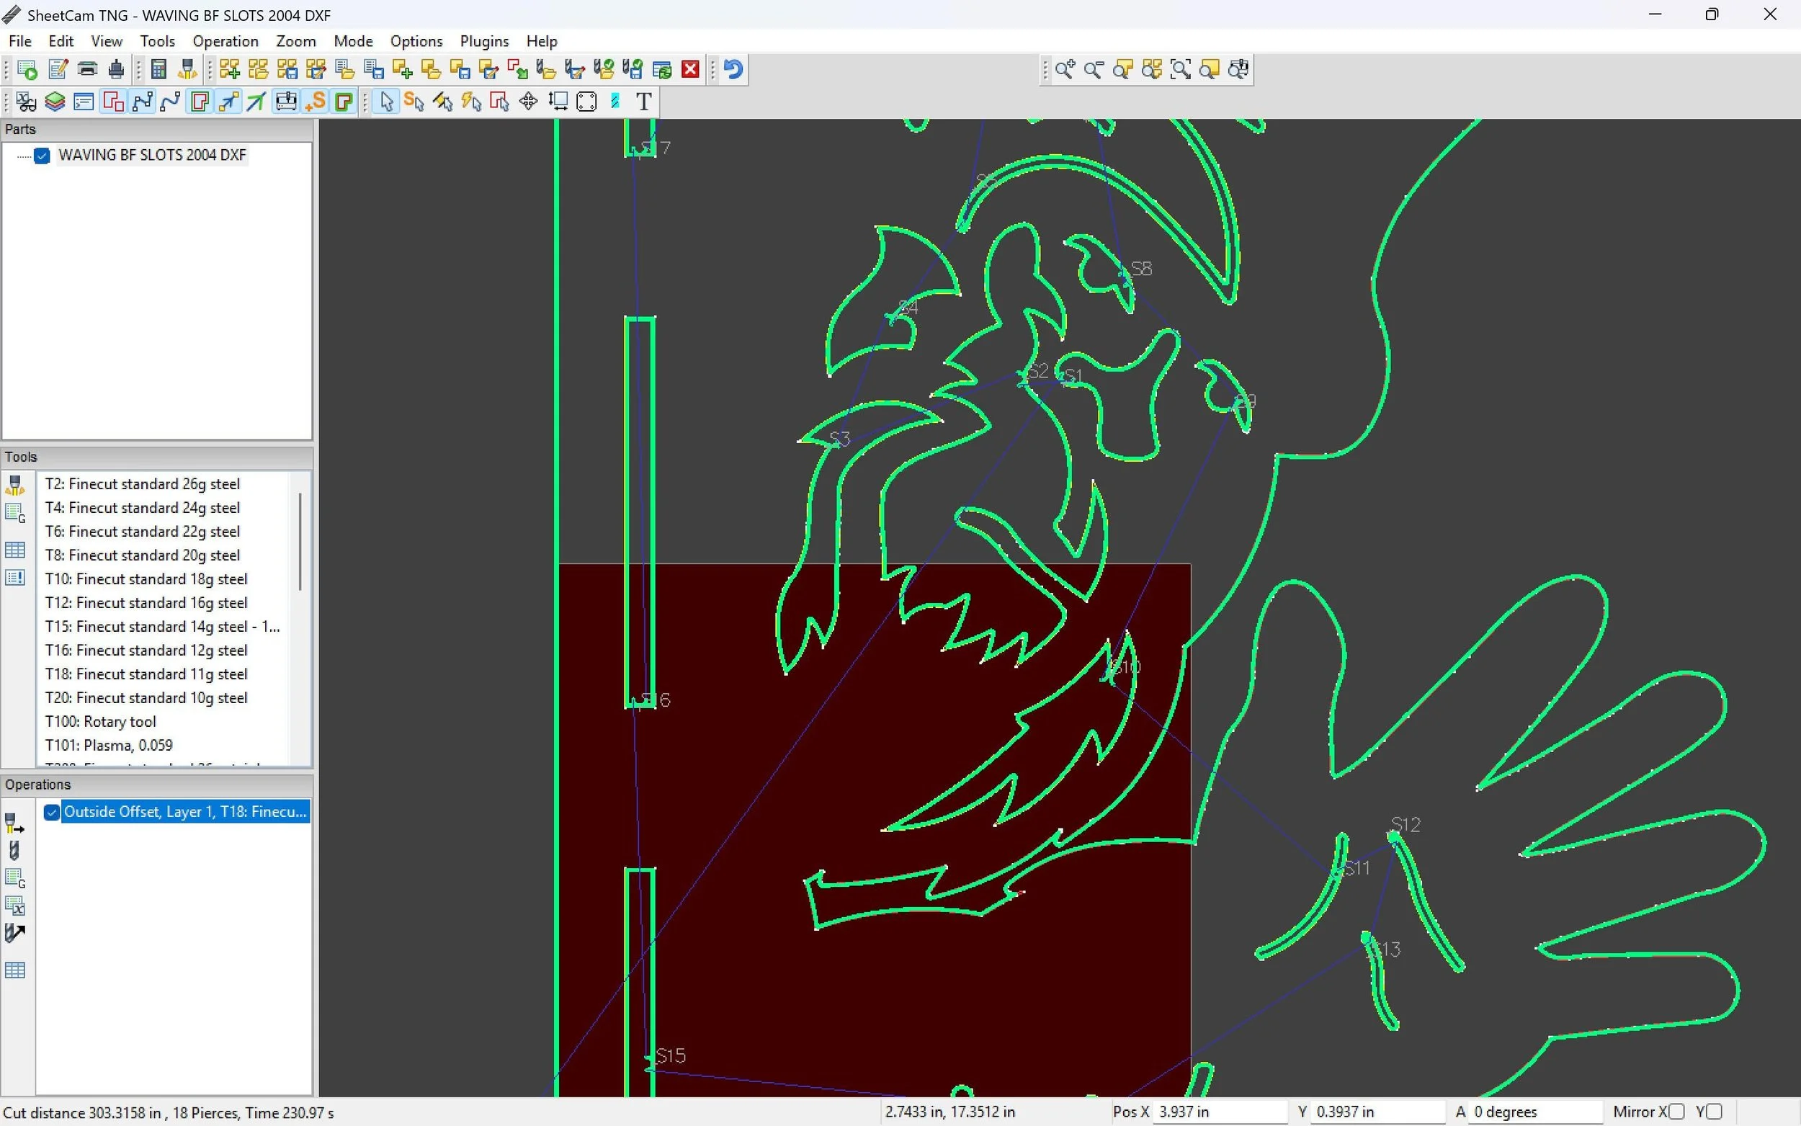Click the Zoom out magnifier icon

click(1094, 70)
